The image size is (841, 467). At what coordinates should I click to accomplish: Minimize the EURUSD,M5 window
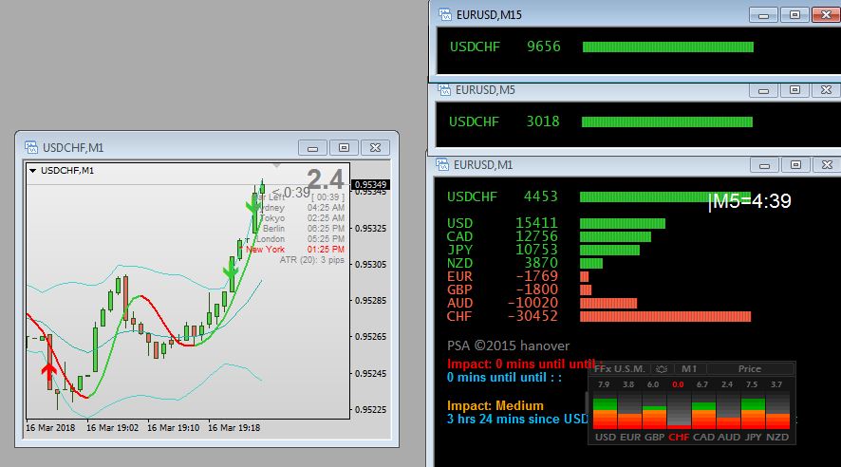click(x=763, y=90)
